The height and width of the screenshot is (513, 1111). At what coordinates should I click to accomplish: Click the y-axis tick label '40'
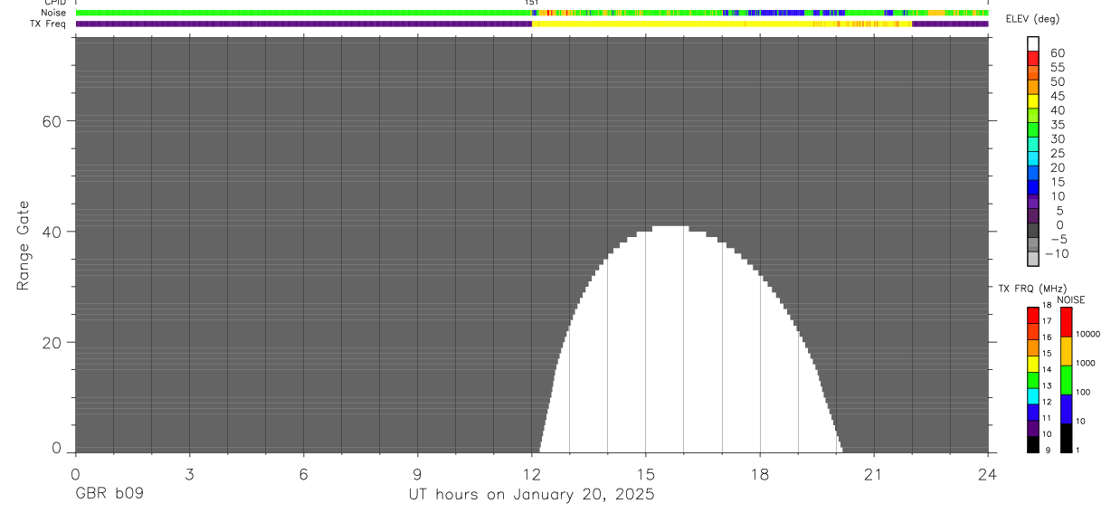tap(51, 232)
